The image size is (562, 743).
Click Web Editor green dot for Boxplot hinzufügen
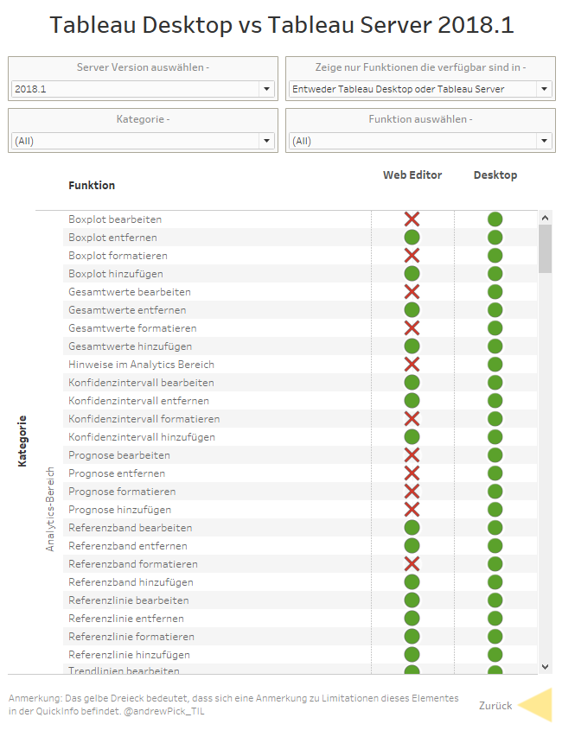[x=412, y=274]
